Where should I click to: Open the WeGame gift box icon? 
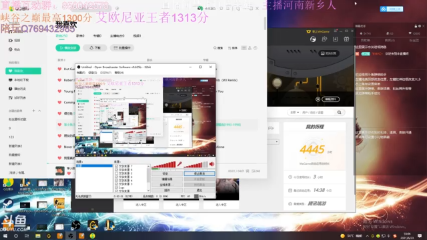tap(346, 39)
